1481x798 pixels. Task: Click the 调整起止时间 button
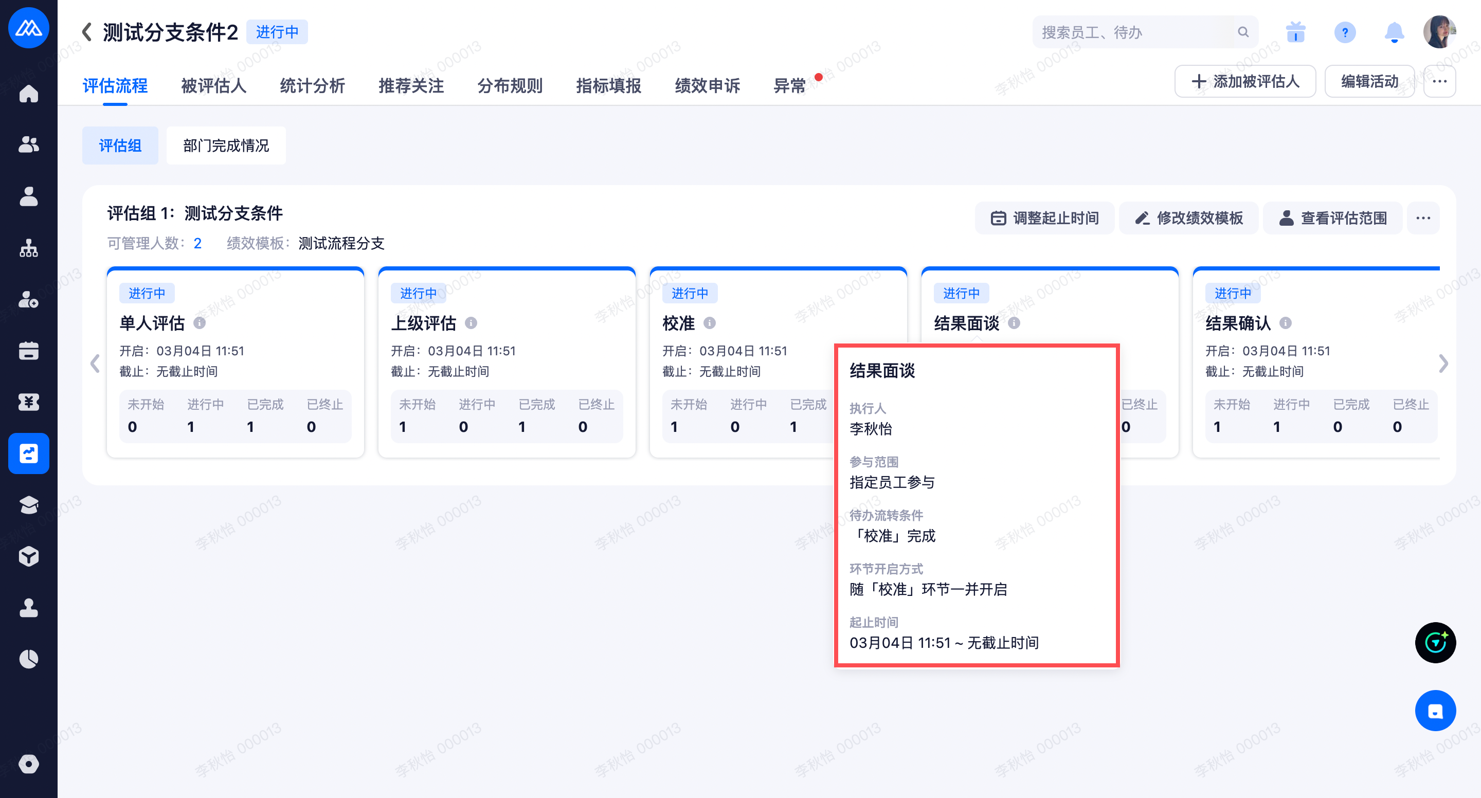[x=1044, y=219]
